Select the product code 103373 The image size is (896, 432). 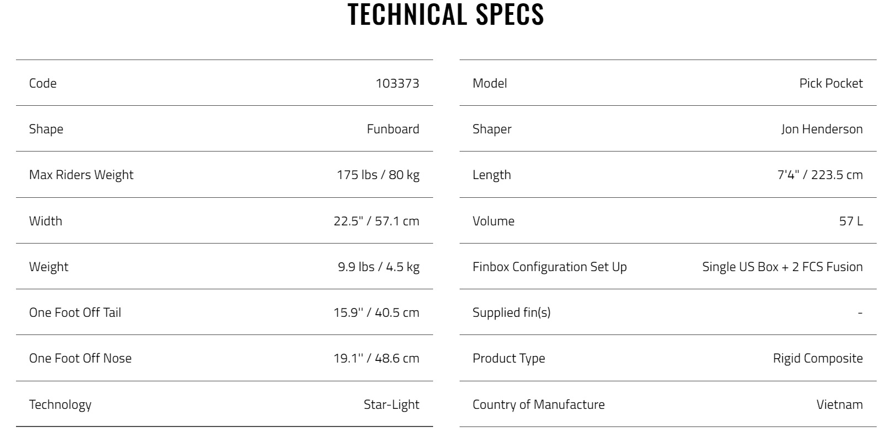[397, 83]
